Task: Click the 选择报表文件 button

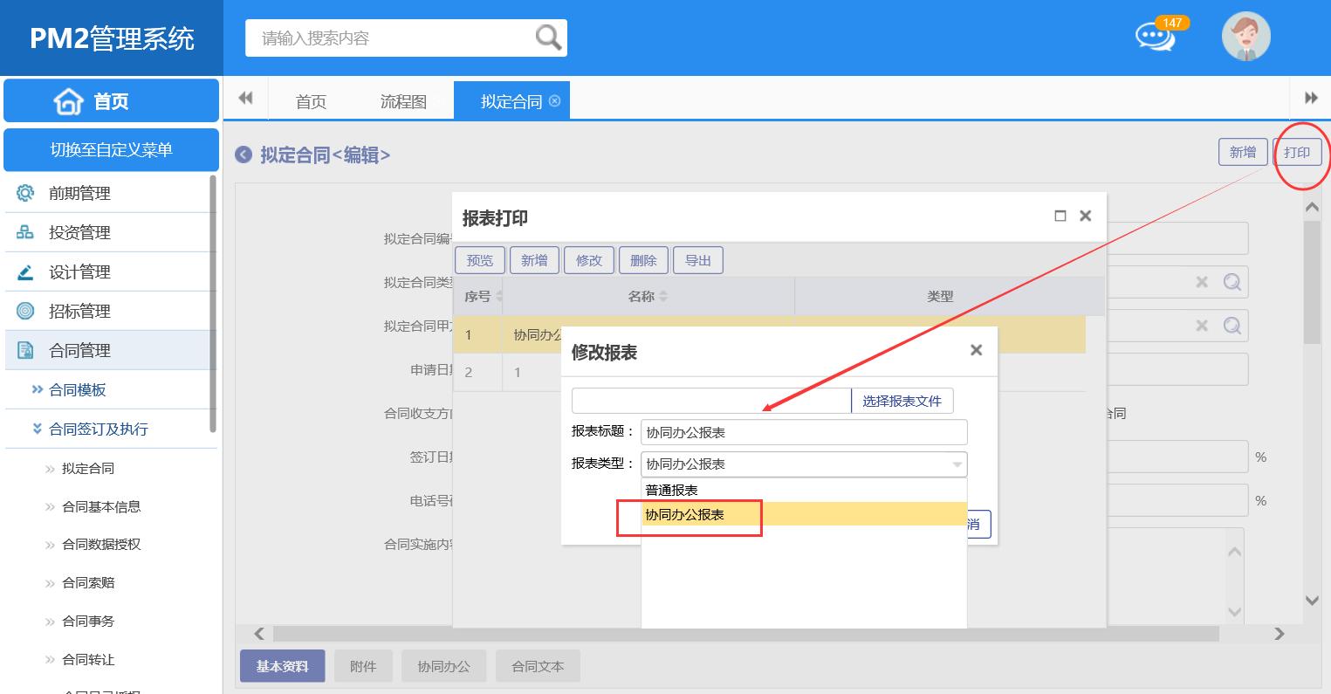Action: click(902, 401)
